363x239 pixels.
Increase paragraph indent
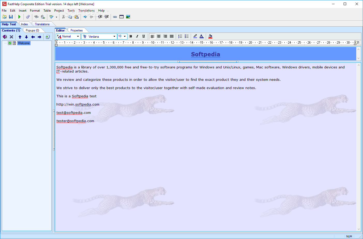click(x=107, y=17)
